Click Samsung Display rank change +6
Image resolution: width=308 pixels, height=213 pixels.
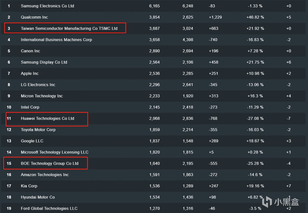click(x=289, y=62)
